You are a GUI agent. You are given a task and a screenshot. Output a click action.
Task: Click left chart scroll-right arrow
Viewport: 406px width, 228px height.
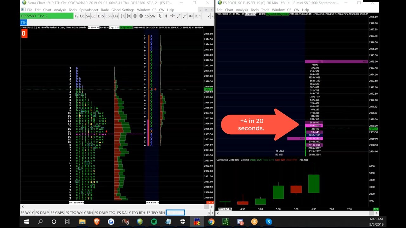click(211, 206)
